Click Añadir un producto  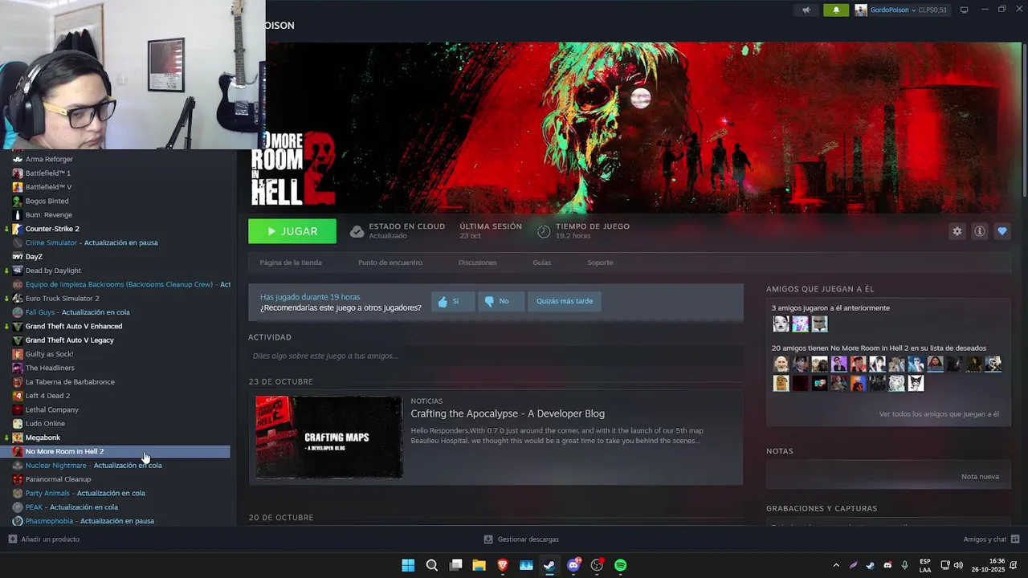click(x=44, y=539)
